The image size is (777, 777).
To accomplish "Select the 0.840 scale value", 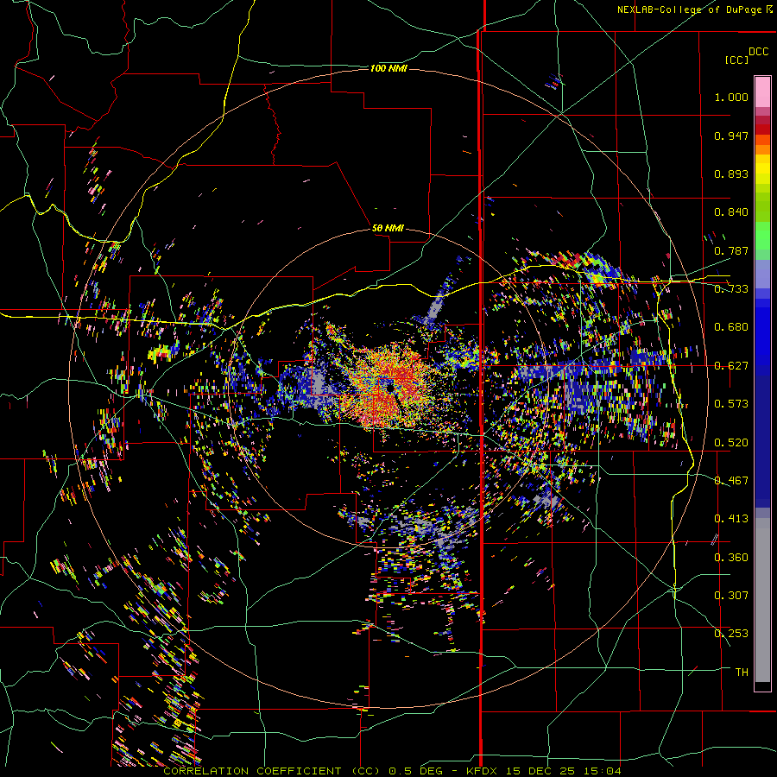I will pos(731,212).
